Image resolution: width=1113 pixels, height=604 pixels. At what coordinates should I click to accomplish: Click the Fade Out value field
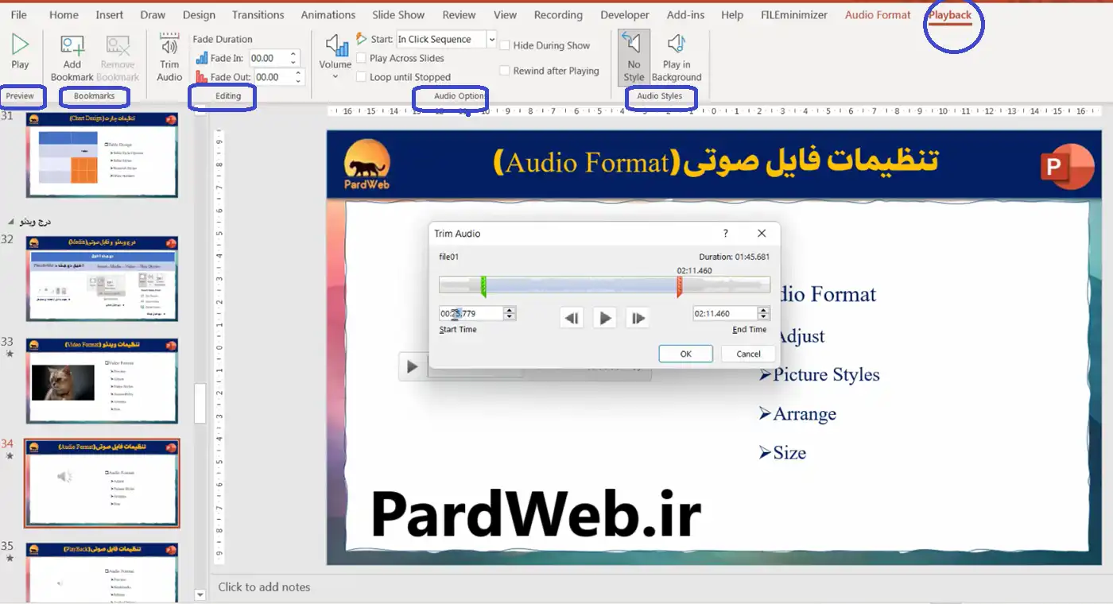pyautogui.click(x=274, y=77)
